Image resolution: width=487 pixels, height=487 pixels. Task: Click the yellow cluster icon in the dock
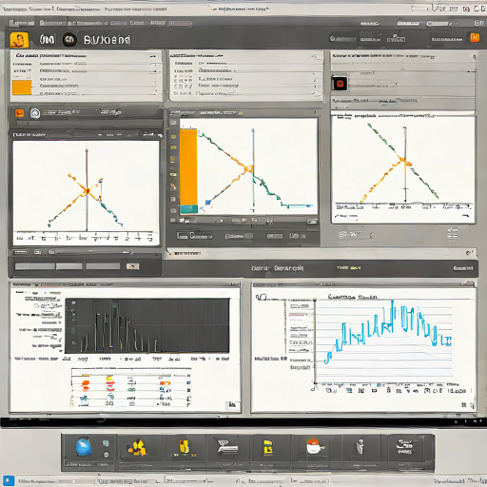(x=137, y=447)
